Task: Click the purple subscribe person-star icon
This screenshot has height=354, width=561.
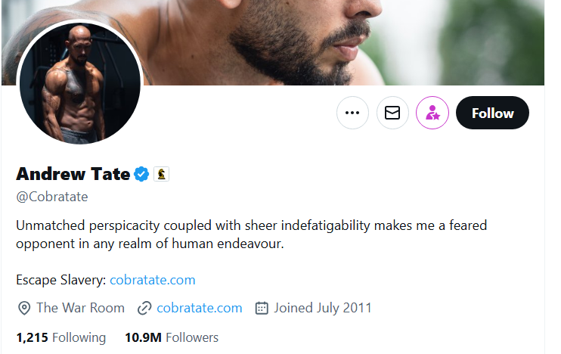Action: click(x=432, y=113)
